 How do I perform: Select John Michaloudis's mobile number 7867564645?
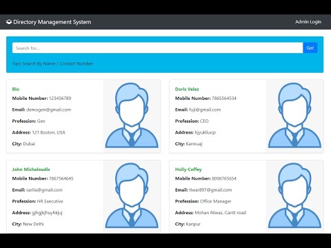click(61, 178)
